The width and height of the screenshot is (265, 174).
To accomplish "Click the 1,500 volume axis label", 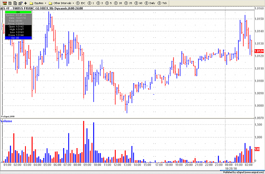I will click(x=258, y=125).
